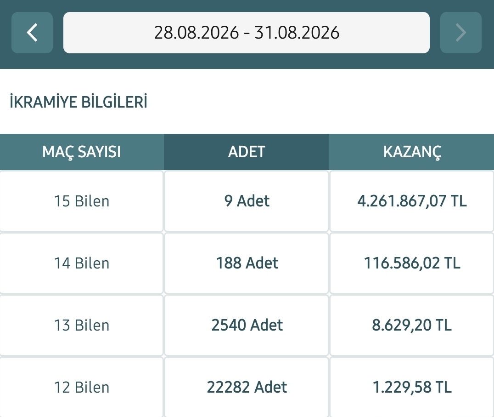Select the ADET column header
Viewport: 494px width, 417px height.
[247, 152]
